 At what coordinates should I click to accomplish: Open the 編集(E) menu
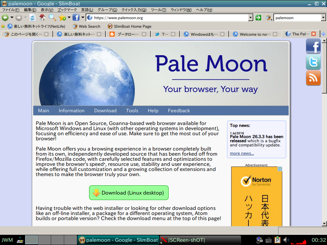point(30,10)
